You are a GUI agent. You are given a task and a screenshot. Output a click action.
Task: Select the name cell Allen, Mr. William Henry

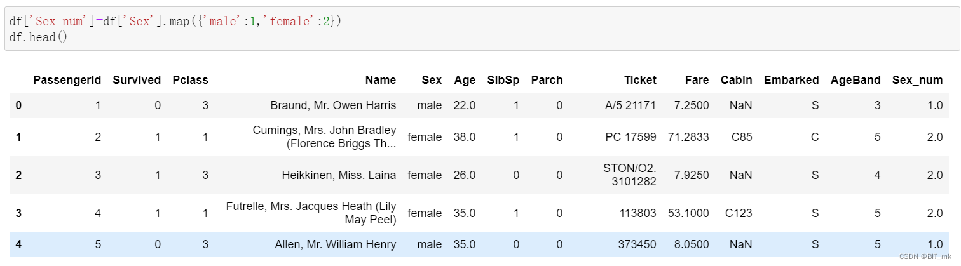click(x=335, y=244)
